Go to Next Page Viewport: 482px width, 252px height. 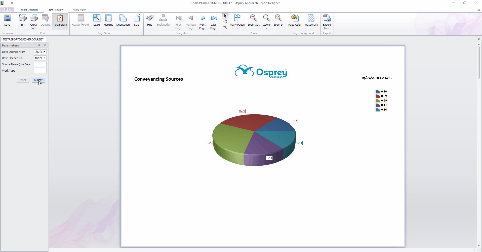203,22
